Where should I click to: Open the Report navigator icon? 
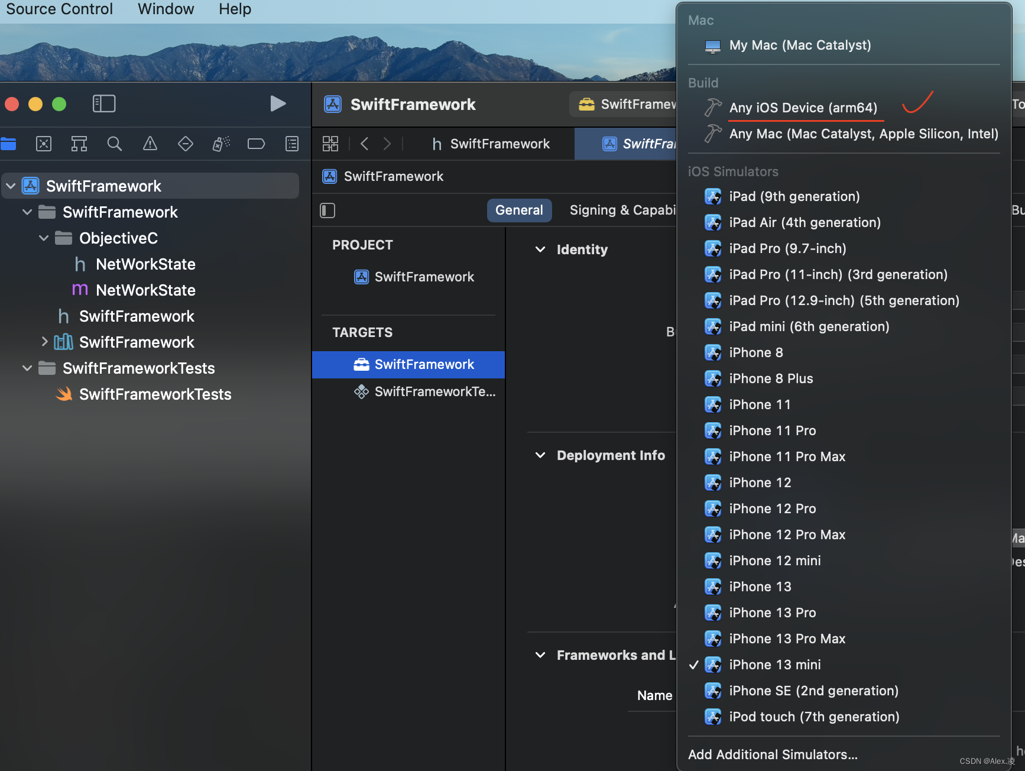[292, 144]
